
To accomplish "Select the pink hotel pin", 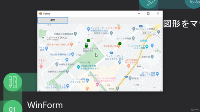I will click(97, 85).
